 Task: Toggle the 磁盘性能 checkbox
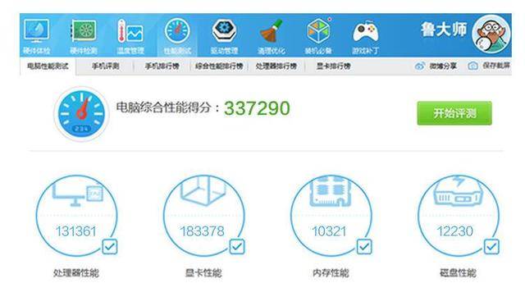tap(491, 247)
